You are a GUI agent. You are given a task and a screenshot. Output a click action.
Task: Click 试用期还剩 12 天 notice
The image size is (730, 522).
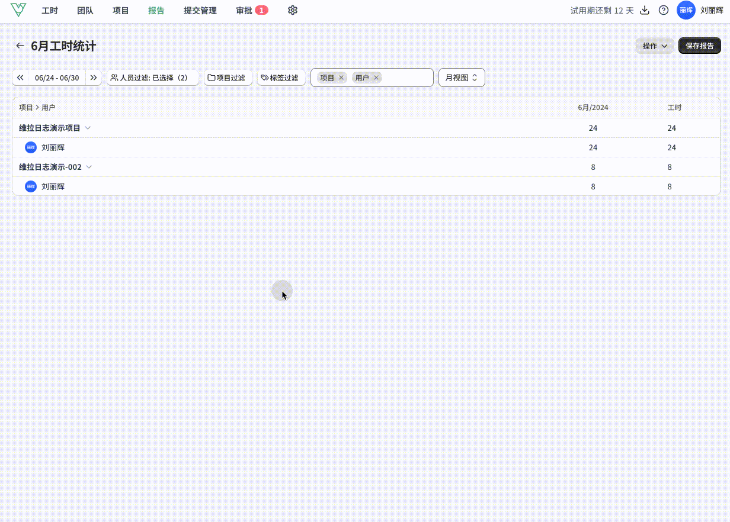(602, 11)
